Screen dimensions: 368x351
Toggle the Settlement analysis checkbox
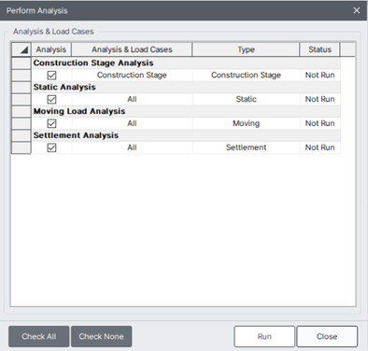51,147
